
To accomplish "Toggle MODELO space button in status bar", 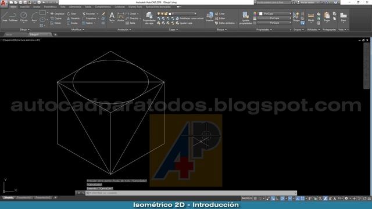I will pos(246,199).
